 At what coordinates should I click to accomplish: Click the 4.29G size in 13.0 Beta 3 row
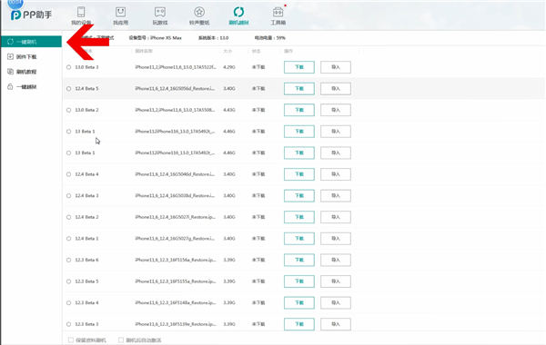click(229, 67)
